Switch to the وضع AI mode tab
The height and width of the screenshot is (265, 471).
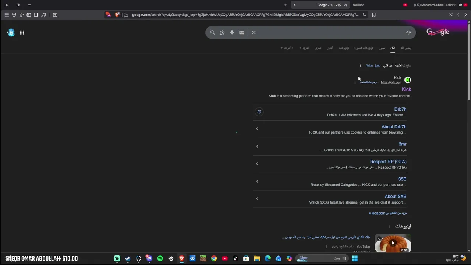(x=406, y=48)
